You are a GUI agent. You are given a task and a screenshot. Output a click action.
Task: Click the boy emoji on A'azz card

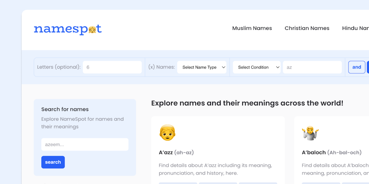pyautogui.click(x=167, y=133)
